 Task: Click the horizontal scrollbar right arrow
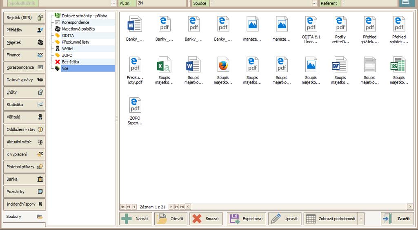tap(410, 207)
